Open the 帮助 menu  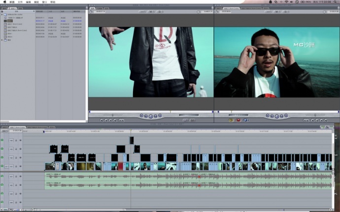pyautogui.click(x=53, y=2)
